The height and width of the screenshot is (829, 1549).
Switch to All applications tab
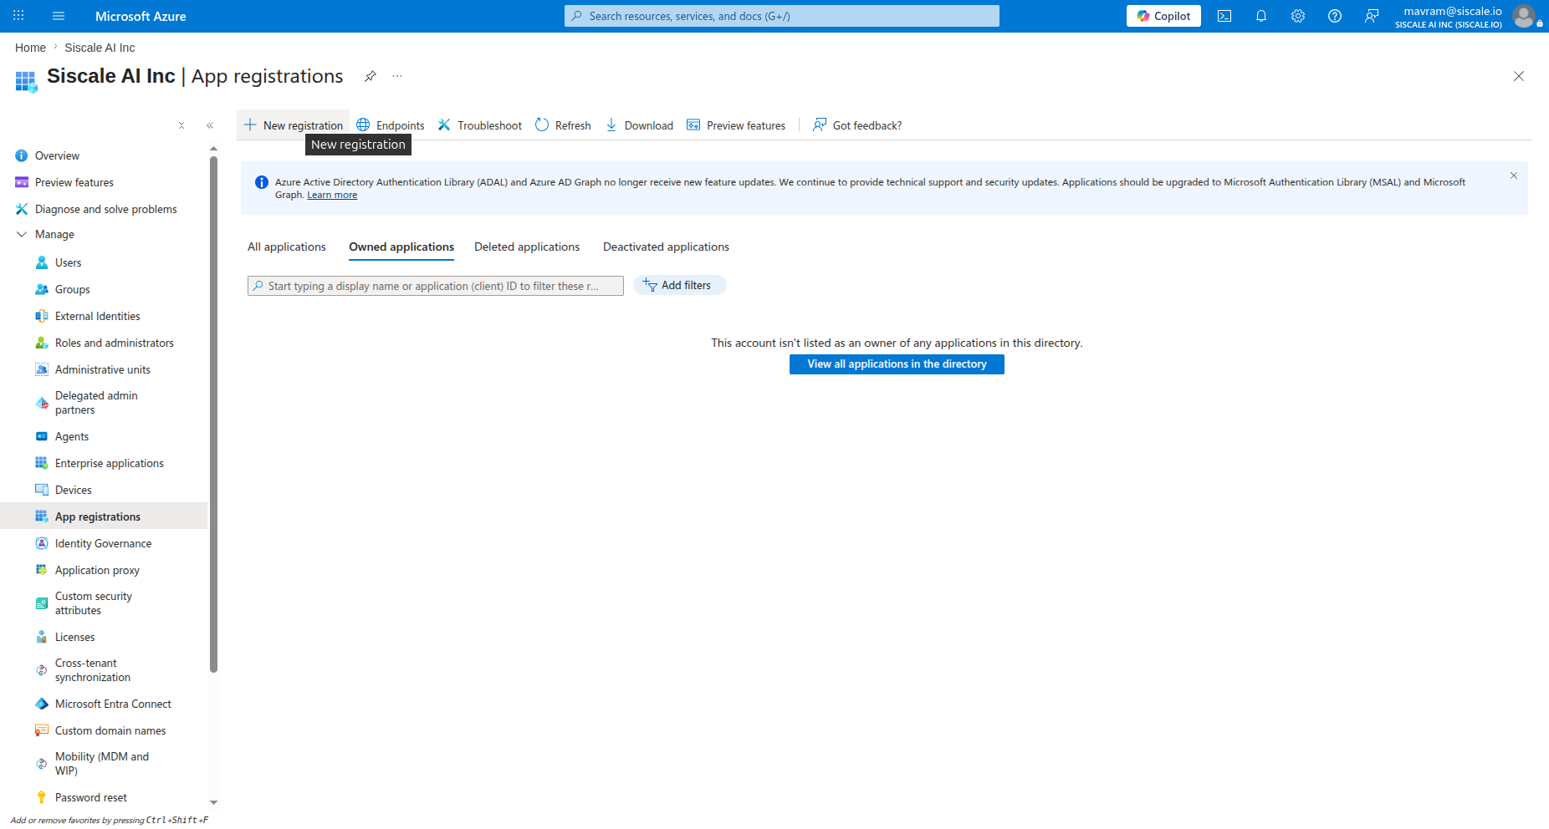[x=287, y=247]
